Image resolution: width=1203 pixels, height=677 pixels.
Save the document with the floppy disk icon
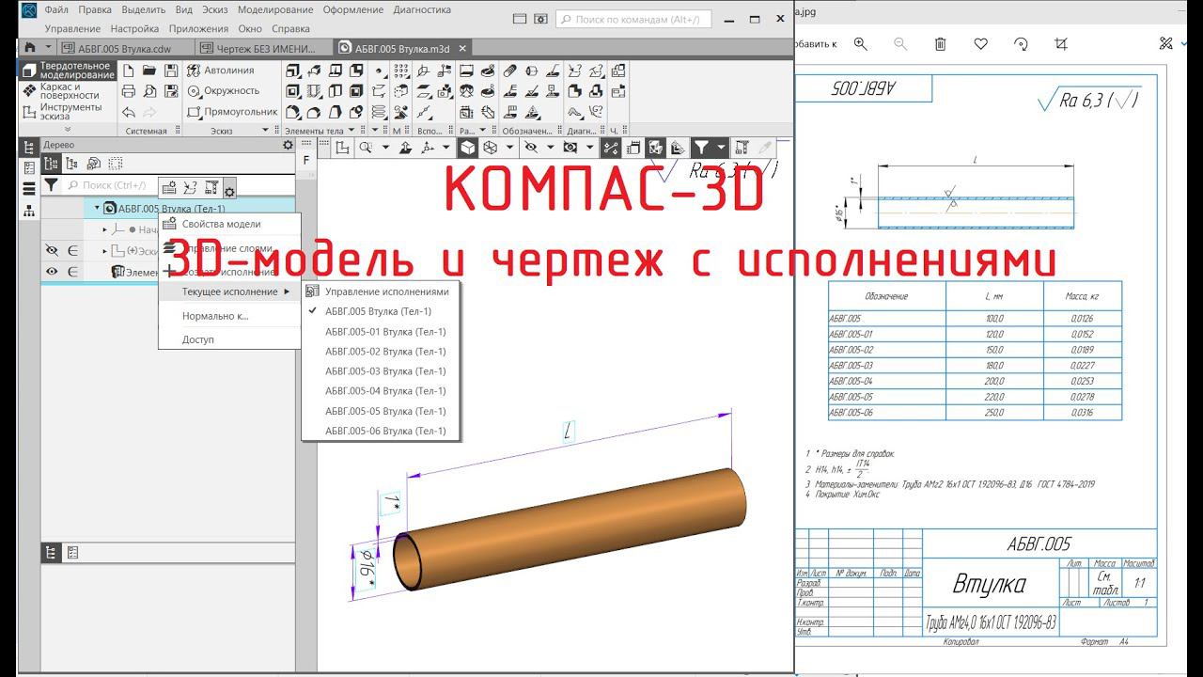[x=170, y=71]
